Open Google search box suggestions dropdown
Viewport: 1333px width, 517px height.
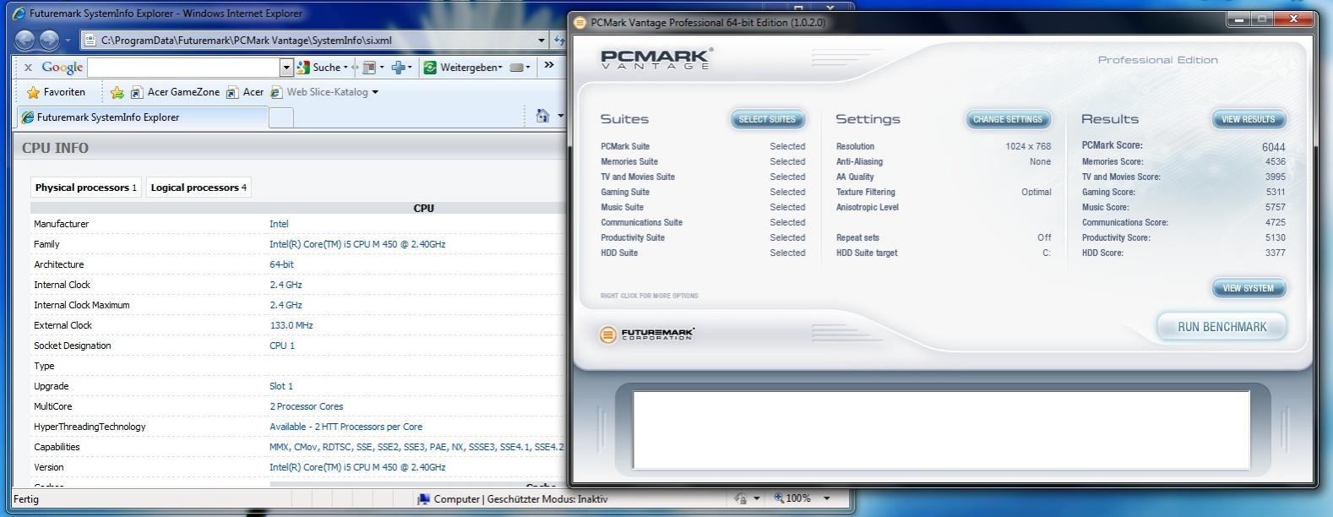point(286,67)
